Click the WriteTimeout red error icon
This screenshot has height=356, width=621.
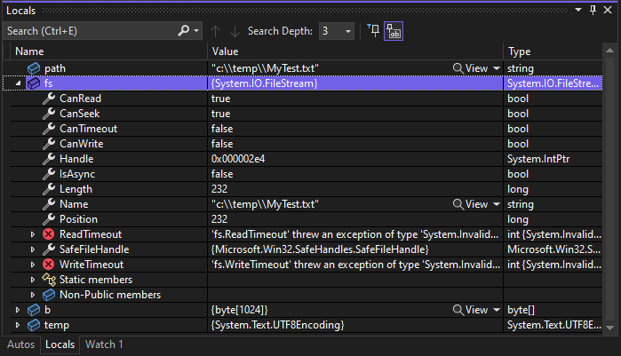coord(49,265)
